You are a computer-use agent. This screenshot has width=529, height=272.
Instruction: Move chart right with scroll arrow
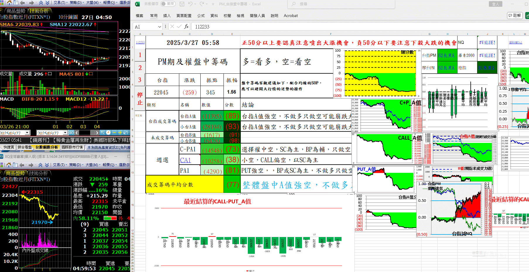pos(97,133)
